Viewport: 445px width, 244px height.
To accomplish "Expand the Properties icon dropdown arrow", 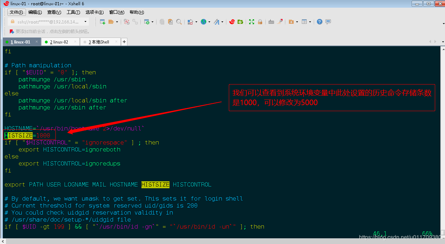I will click(x=152, y=22).
